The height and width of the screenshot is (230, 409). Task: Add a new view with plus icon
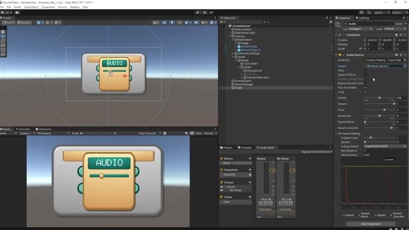[250, 197]
